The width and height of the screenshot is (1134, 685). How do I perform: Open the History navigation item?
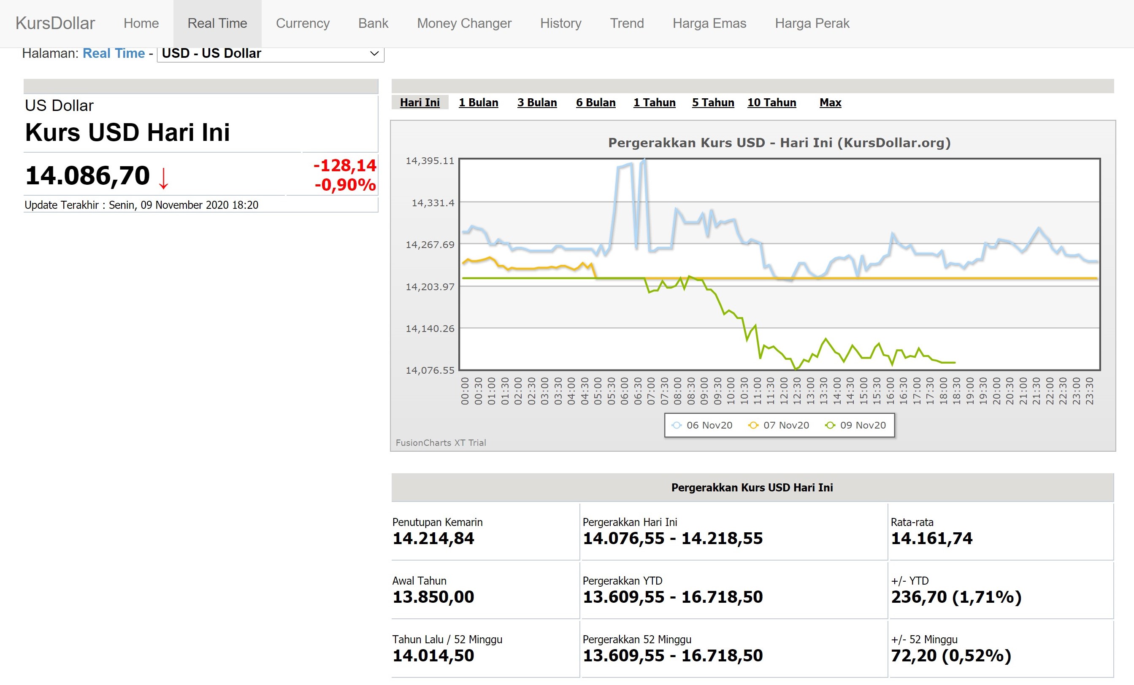click(x=560, y=24)
